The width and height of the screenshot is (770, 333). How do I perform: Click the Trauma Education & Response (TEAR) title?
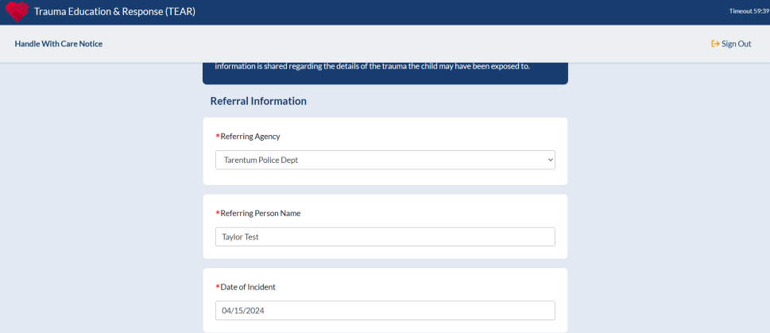click(x=114, y=12)
